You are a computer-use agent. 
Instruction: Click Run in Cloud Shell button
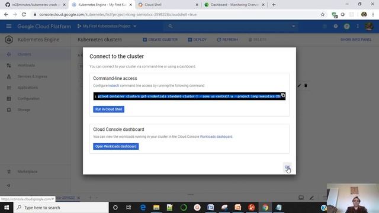tap(108, 109)
